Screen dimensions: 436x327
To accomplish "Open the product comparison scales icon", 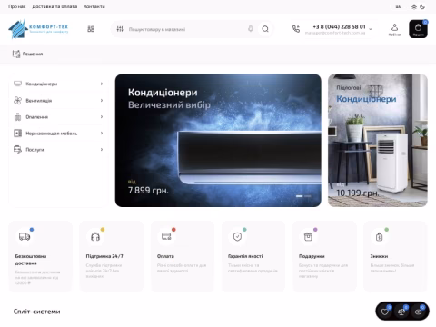I will click(x=401, y=312).
